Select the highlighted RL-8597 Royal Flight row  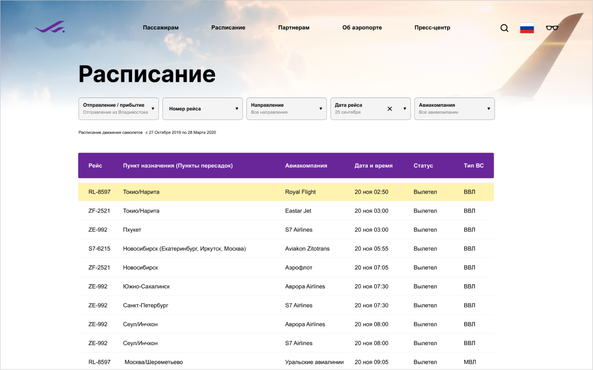click(286, 192)
